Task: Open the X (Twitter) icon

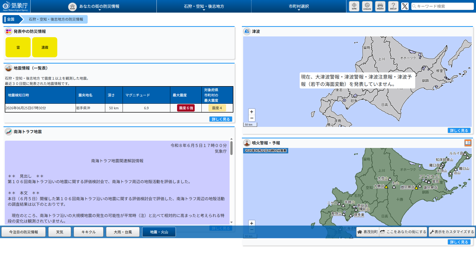Action: [405, 6]
